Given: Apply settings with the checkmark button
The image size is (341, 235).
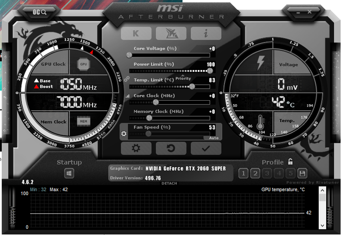Looking at the screenshot, I should pos(206,149).
